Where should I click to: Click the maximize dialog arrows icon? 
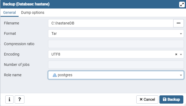click(x=182, y=5)
